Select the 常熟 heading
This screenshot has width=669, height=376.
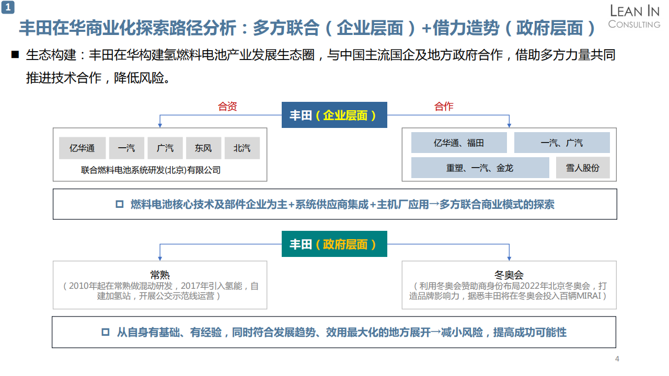tap(160, 275)
